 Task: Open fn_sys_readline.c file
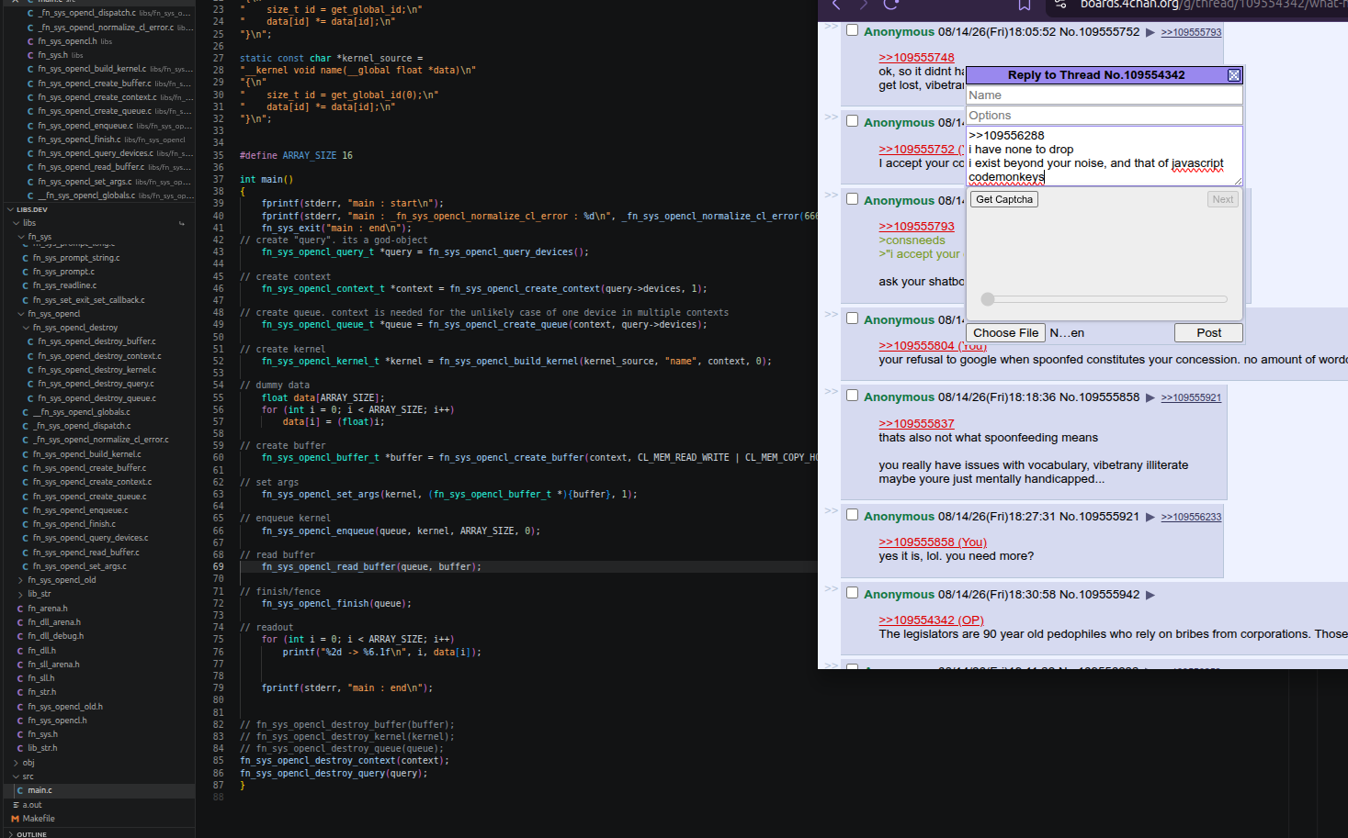64,285
